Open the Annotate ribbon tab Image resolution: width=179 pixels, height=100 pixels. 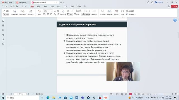pos(59,6)
